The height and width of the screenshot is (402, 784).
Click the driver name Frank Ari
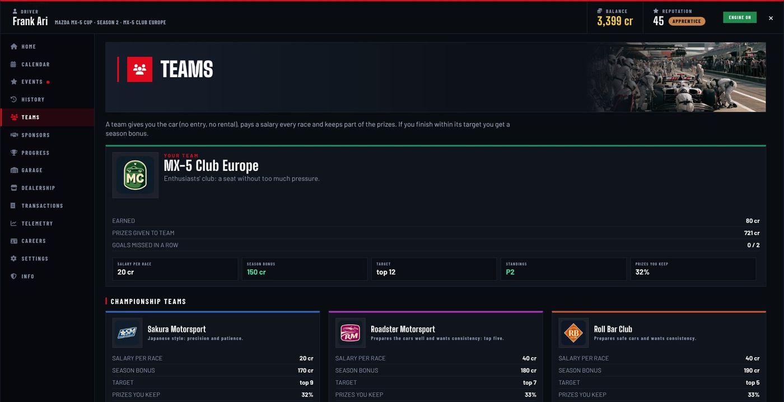click(x=30, y=22)
